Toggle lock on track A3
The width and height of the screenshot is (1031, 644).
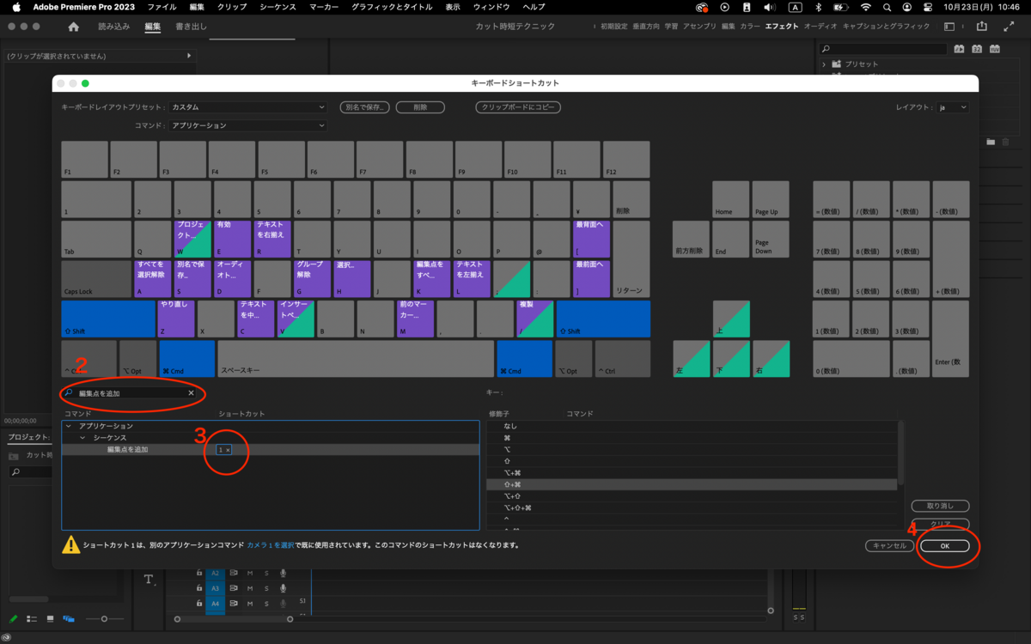pos(199,588)
